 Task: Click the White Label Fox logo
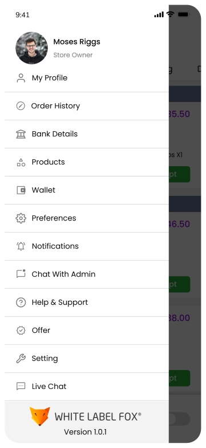pos(86,416)
